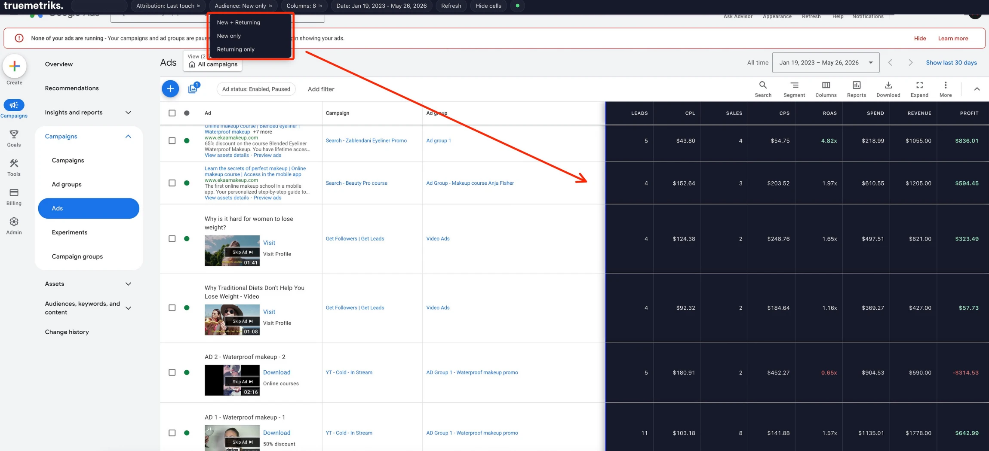This screenshot has height=451, width=989.
Task: Go to next date range arrow
Action: [910, 63]
